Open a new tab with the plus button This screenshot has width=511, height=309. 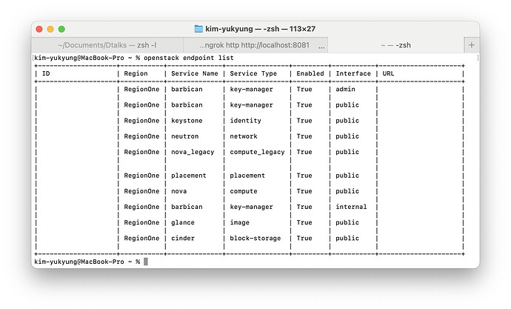(x=471, y=45)
